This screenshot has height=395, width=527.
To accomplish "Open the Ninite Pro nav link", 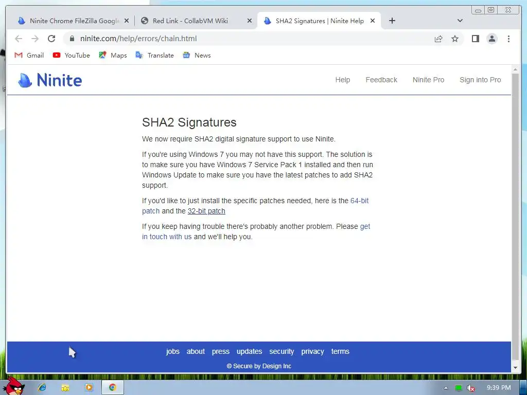I will [428, 80].
